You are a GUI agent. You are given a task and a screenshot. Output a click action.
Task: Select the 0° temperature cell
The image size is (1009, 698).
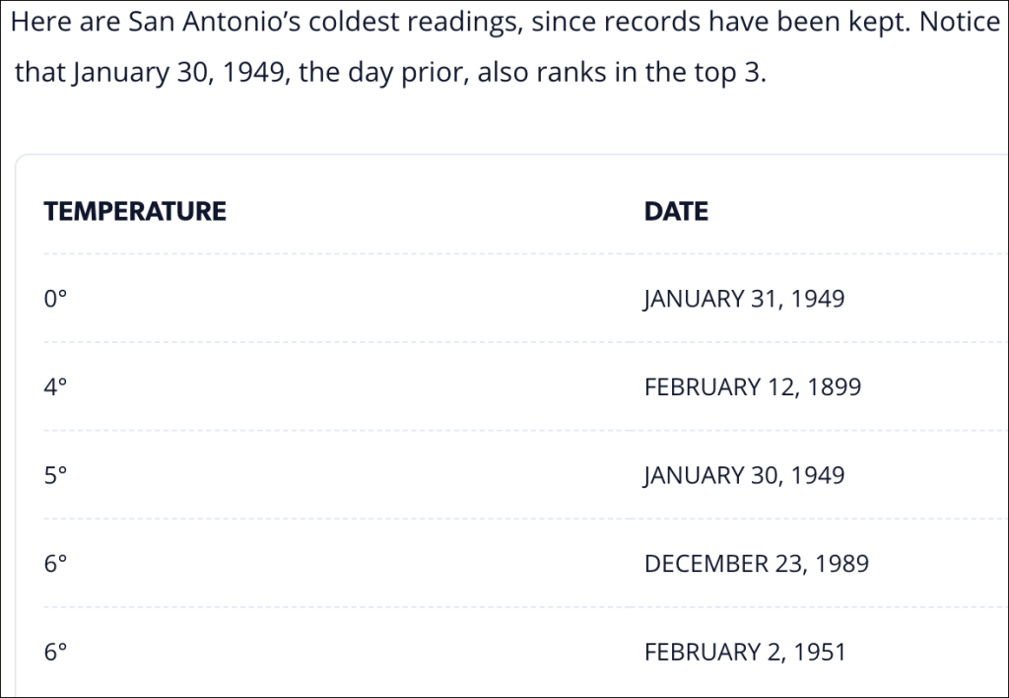tap(55, 299)
